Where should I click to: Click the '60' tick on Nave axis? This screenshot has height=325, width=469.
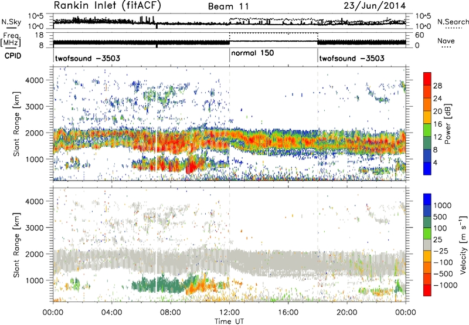[x=419, y=35]
